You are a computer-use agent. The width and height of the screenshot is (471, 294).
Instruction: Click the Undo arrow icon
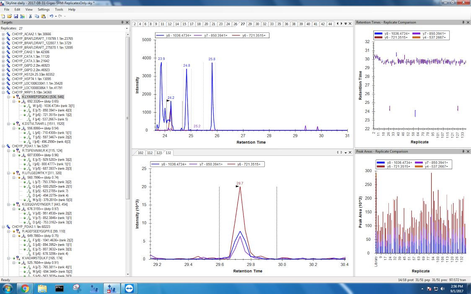[51, 16]
